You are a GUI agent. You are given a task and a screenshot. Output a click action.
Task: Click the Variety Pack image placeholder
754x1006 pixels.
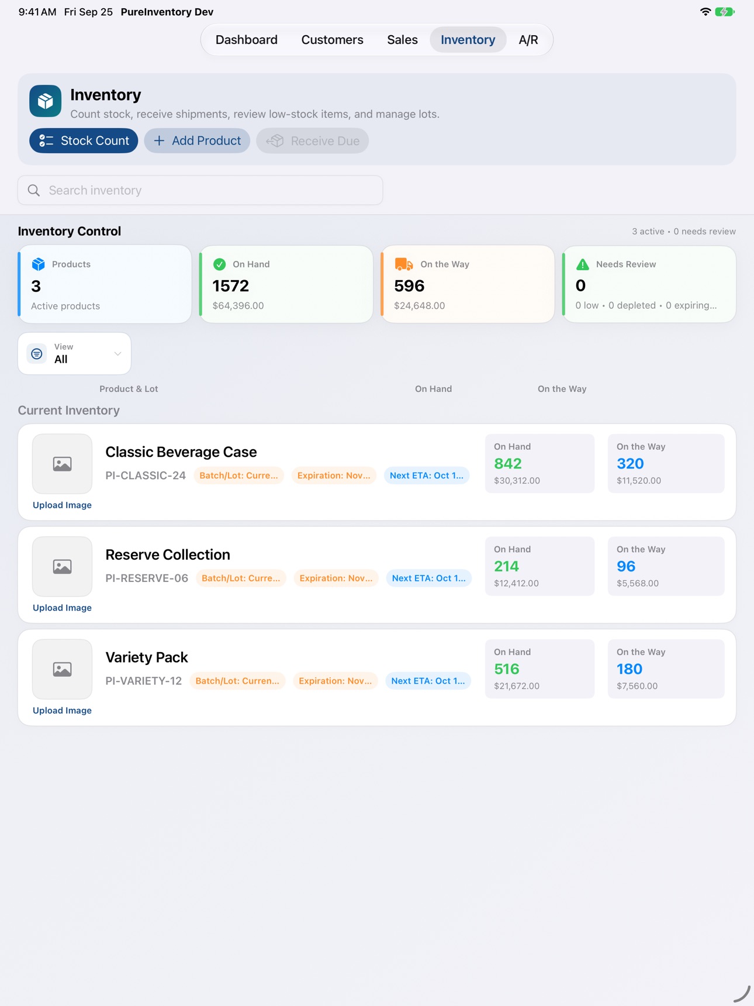[62, 669]
